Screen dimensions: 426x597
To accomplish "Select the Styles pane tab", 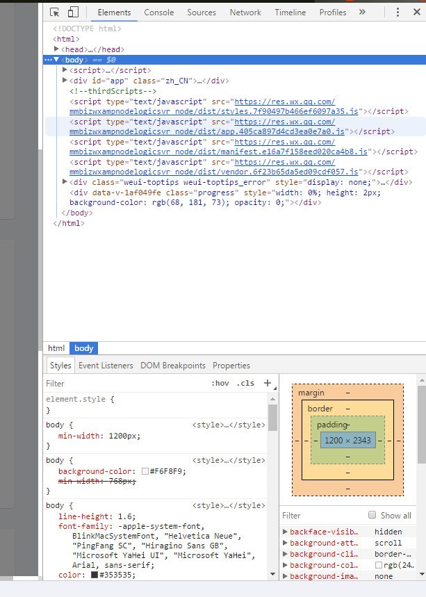I will click(60, 366).
